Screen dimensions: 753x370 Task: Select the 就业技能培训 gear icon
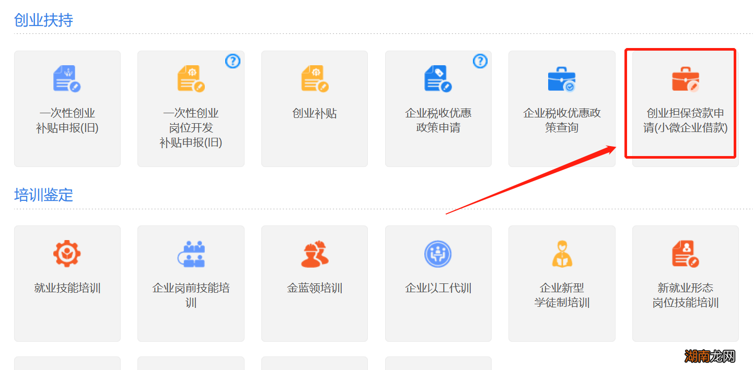[x=67, y=253]
